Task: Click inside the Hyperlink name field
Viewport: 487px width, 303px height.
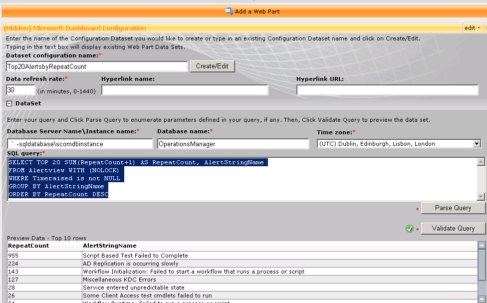Action: coord(185,90)
